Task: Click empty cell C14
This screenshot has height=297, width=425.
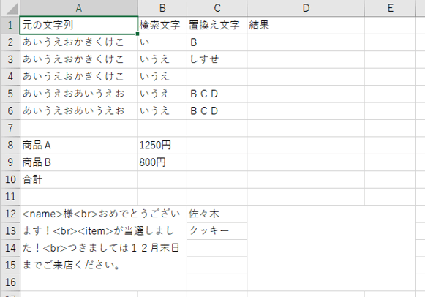Action: tap(217, 248)
